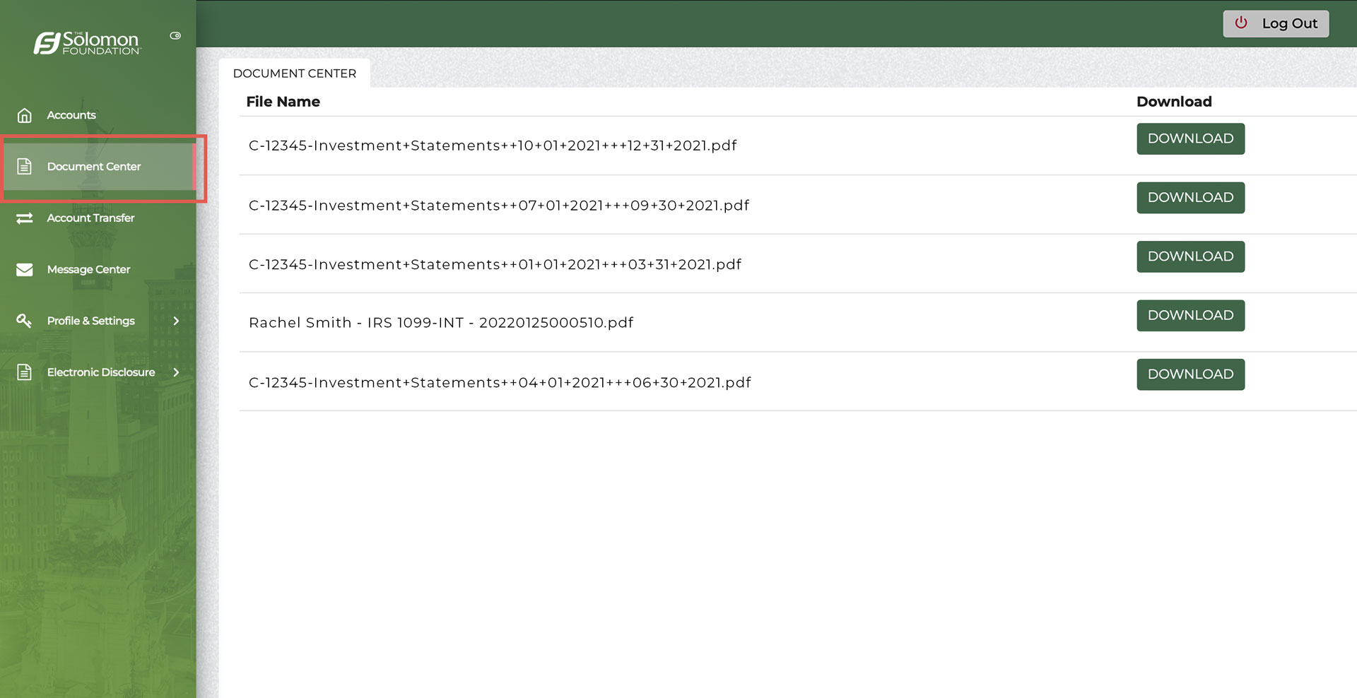1357x698 pixels.
Task: Toggle the sidebar switch next to the logo
Action: point(175,35)
